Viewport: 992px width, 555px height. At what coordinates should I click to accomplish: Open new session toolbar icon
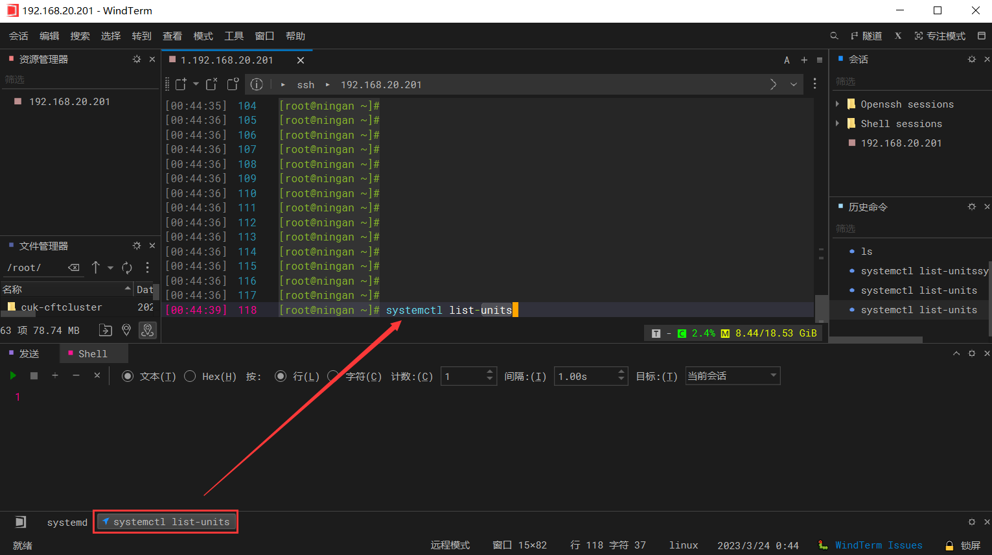(181, 84)
